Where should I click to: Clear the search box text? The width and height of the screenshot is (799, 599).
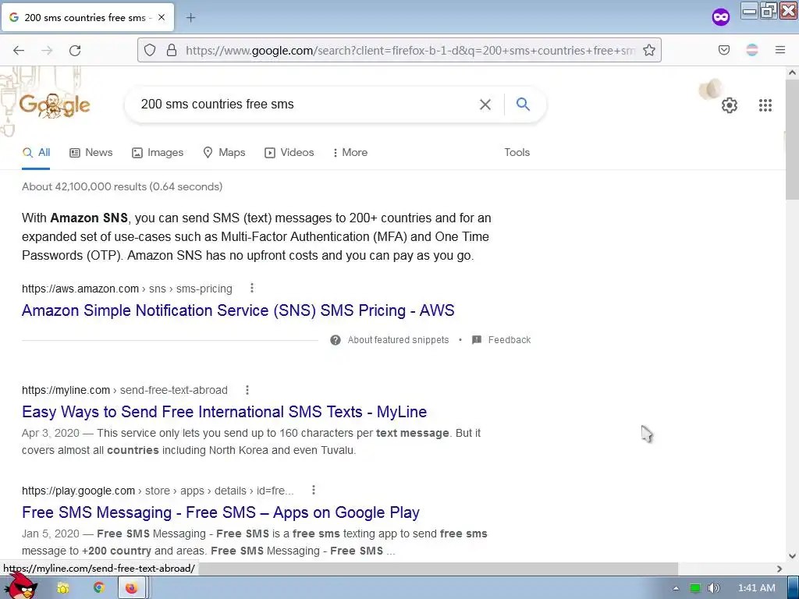click(x=485, y=105)
